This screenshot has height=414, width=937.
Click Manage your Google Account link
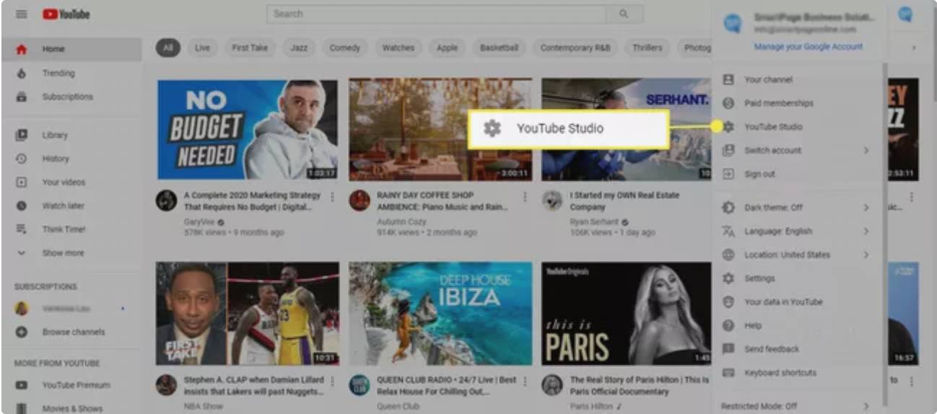(808, 46)
